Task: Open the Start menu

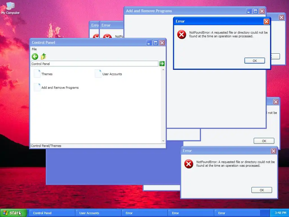Action: (x=14, y=213)
